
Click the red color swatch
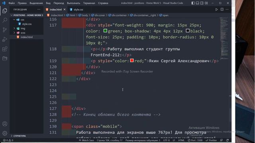tap(132, 60)
